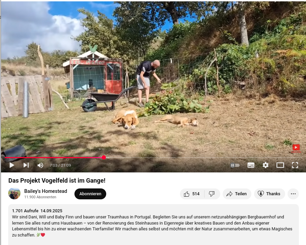Open the player settings gear

pos(265,165)
